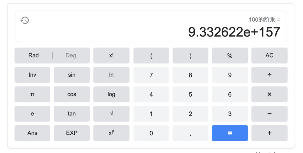Insert previous answer with Ans key
This screenshot has height=153, width=303.
coord(32,133)
